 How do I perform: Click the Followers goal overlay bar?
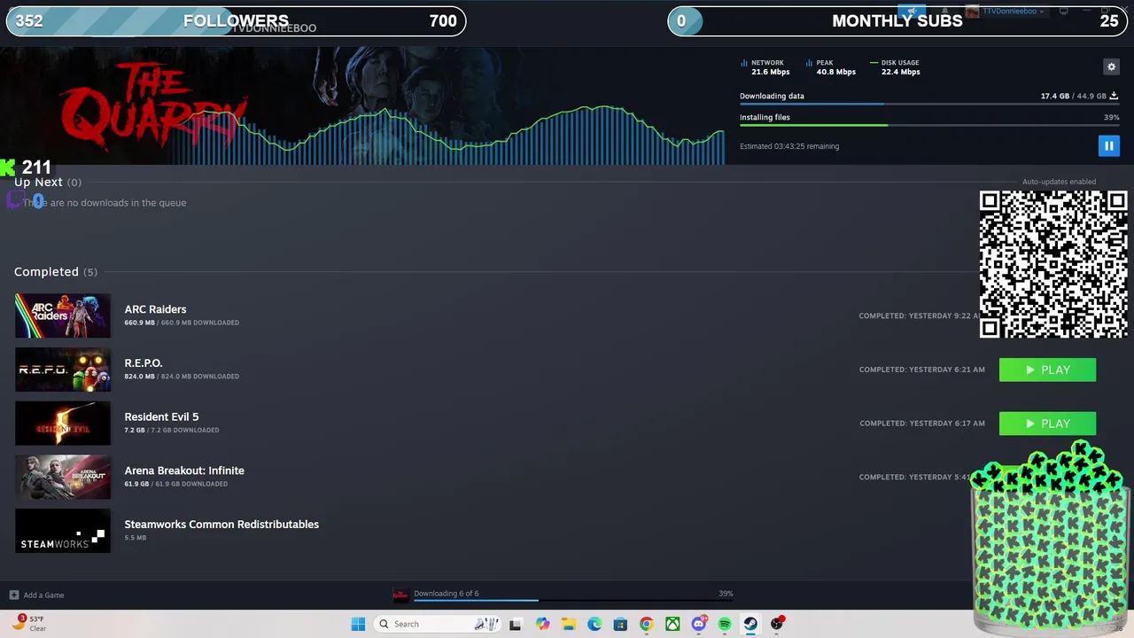tap(237, 21)
